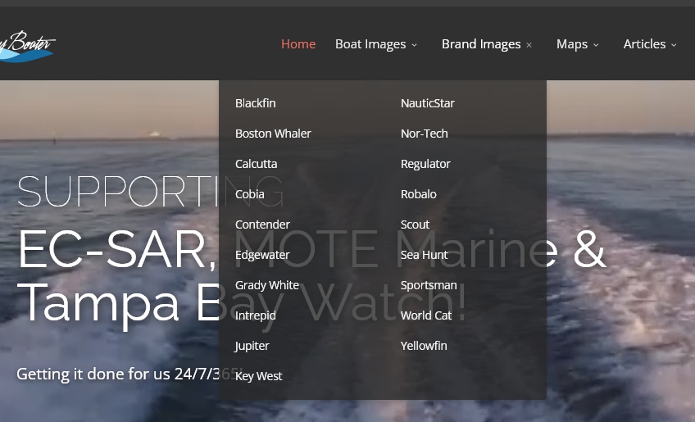Select Yellowfin from the submenu

click(x=424, y=346)
